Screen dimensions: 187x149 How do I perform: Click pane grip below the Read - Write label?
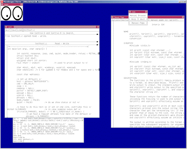(x=97, y=45)
